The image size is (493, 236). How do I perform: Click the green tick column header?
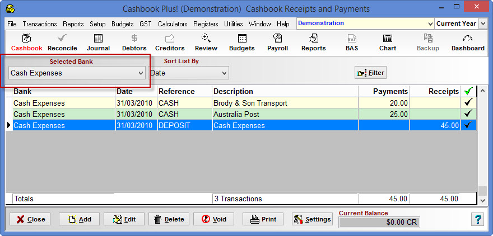click(468, 91)
